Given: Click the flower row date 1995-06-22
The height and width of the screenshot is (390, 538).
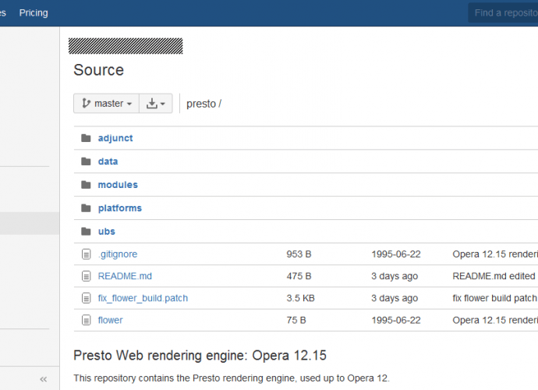Looking at the screenshot, I should coord(396,320).
